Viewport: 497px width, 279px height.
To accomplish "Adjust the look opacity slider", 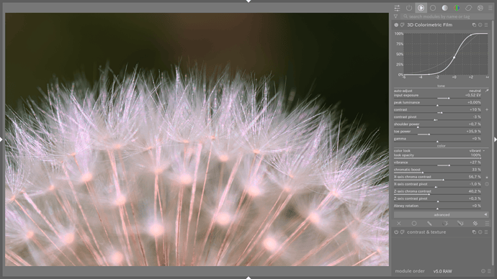I will tap(437, 156).
